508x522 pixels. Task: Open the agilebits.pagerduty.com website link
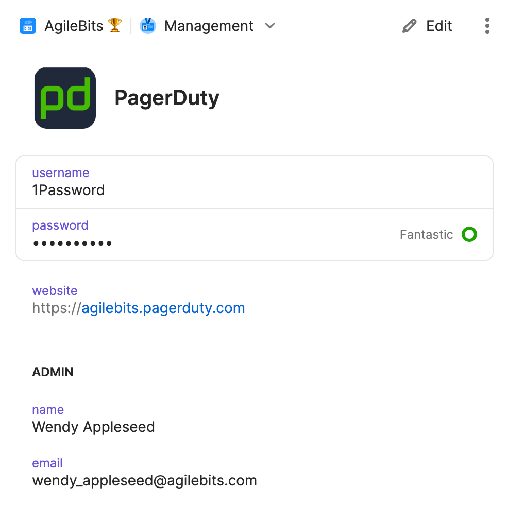pyautogui.click(x=164, y=307)
